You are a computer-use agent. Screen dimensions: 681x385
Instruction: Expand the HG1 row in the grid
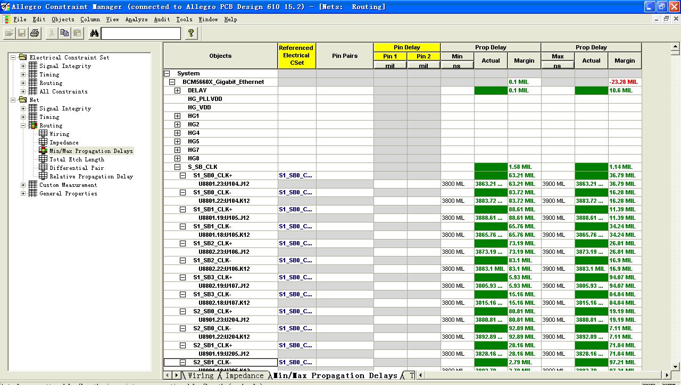[x=177, y=116]
